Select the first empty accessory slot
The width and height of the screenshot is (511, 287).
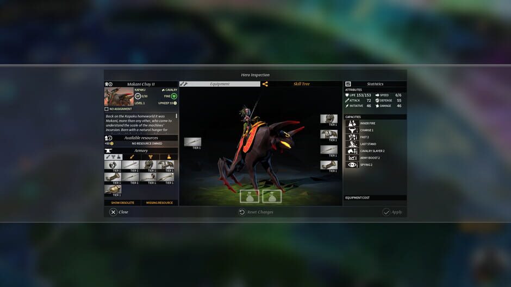250,196
